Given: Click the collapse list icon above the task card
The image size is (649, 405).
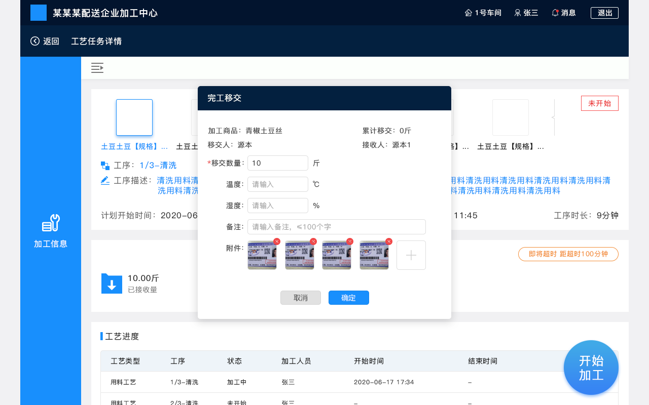Looking at the screenshot, I should (97, 67).
